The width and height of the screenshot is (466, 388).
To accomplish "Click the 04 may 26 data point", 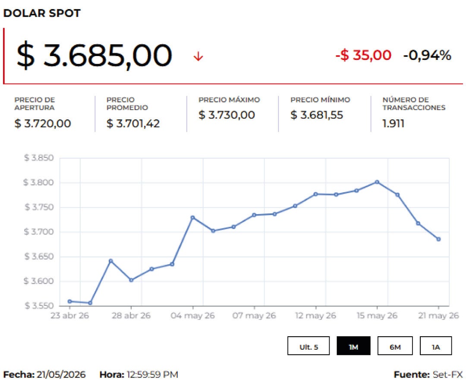I will click(x=192, y=218).
